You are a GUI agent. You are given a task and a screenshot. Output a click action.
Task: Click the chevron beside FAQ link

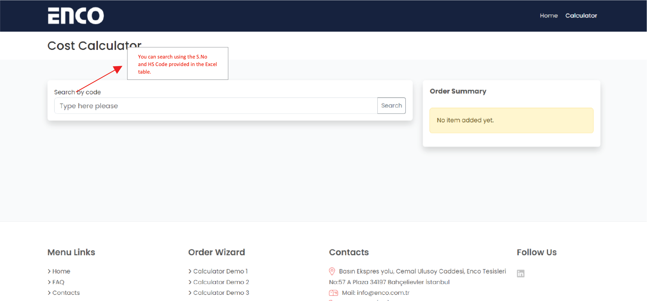tap(49, 282)
